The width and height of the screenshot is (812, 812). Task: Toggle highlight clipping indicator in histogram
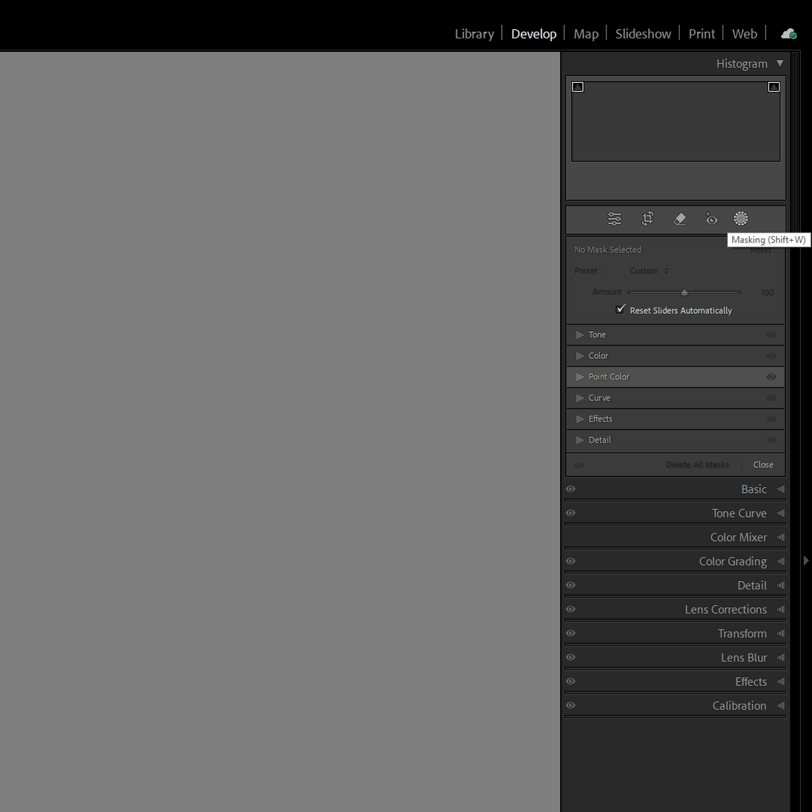[x=774, y=87]
